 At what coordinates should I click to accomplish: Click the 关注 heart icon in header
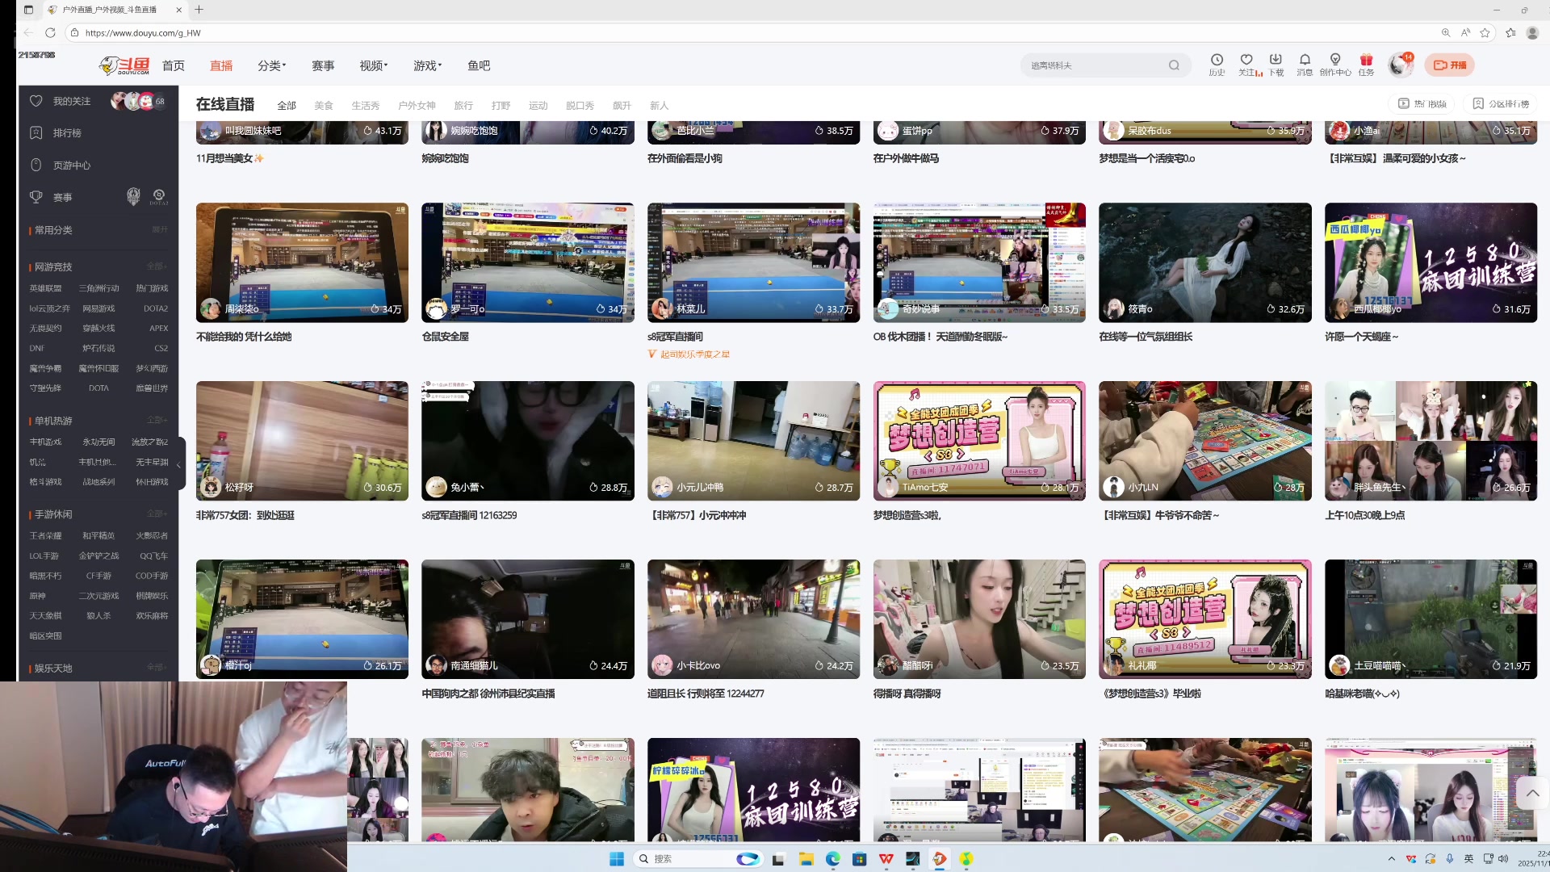click(1246, 61)
